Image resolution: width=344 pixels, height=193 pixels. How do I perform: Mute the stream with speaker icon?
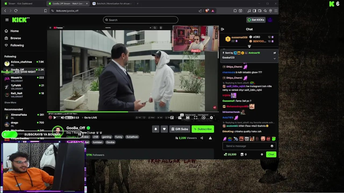click(x=62, y=118)
